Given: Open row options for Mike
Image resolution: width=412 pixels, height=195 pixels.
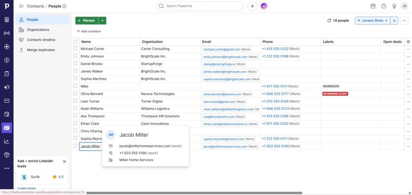Looking at the screenshot, I should tap(408, 86).
